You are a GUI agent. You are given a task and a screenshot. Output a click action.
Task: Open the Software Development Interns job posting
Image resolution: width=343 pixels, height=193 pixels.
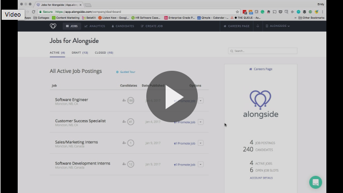83,163
